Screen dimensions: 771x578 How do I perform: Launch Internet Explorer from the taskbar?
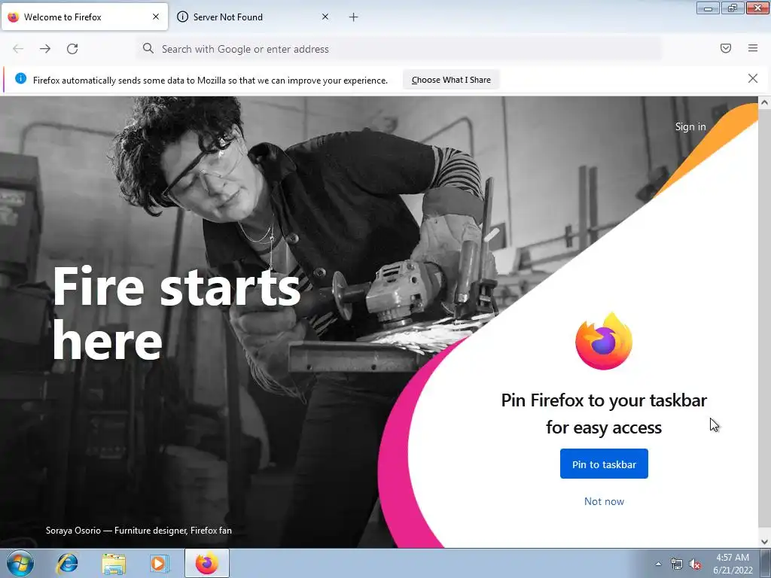[x=67, y=563]
